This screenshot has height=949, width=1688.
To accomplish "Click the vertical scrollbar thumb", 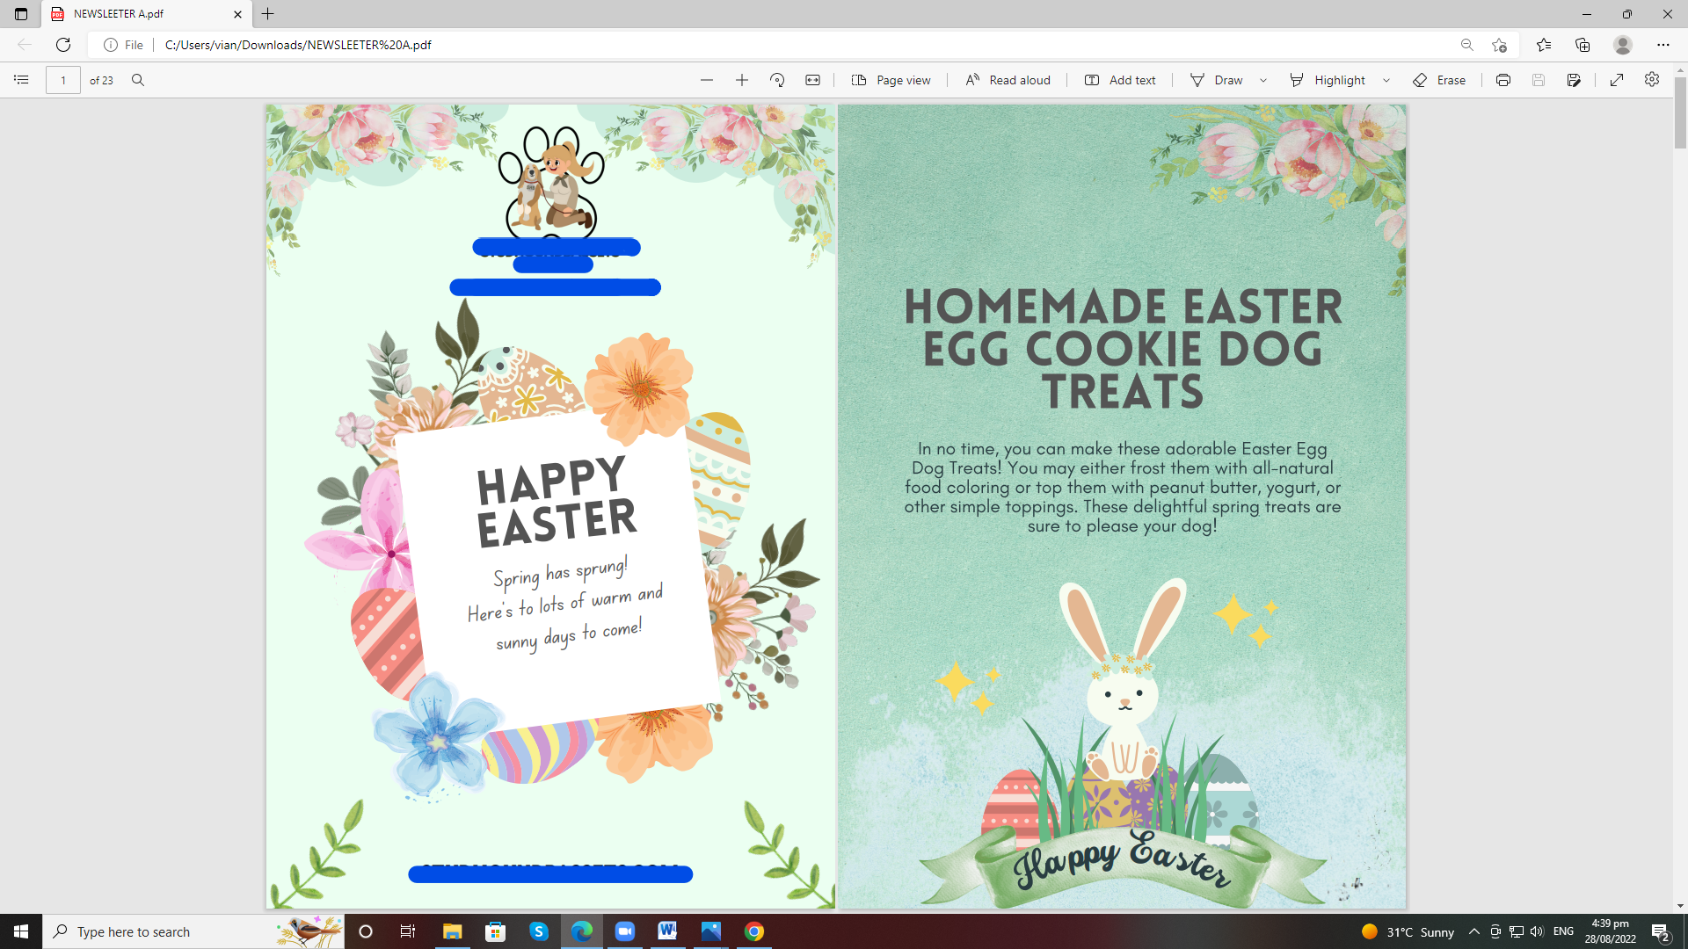I will coord(1680,114).
